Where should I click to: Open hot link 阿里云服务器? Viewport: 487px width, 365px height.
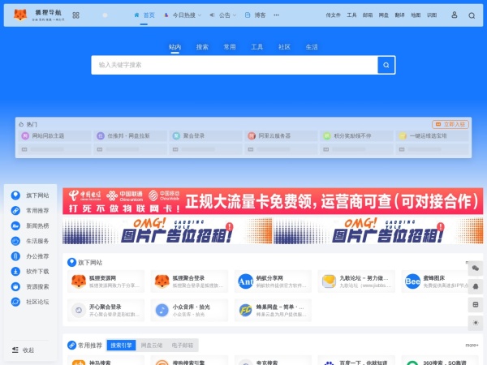tap(281, 135)
